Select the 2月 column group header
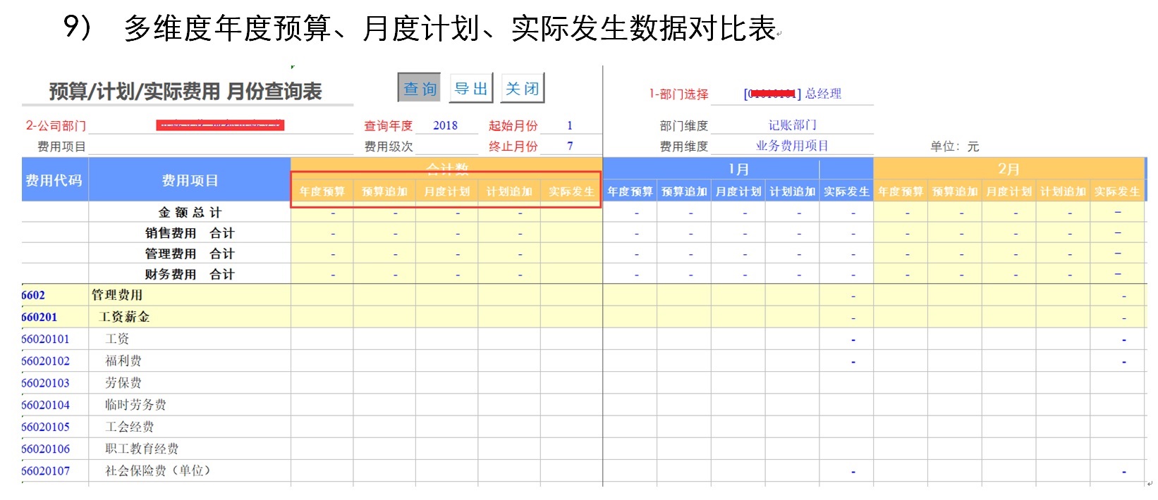The width and height of the screenshot is (1158, 500). 1008,169
